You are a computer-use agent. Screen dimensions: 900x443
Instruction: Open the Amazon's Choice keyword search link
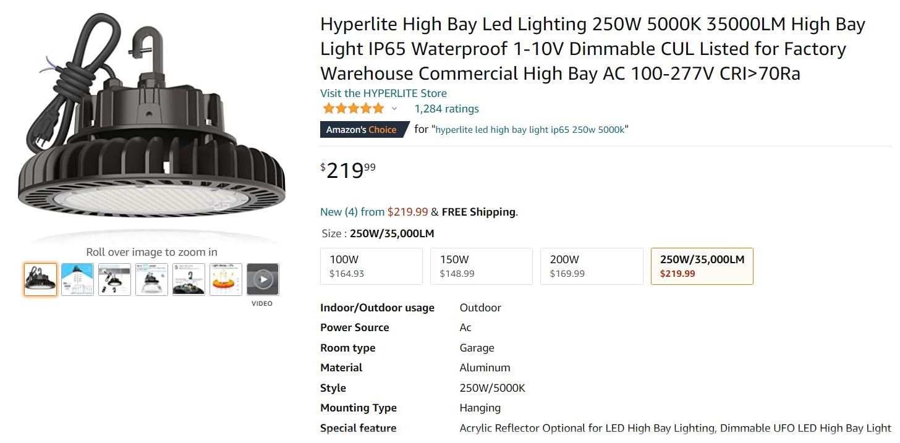point(532,130)
